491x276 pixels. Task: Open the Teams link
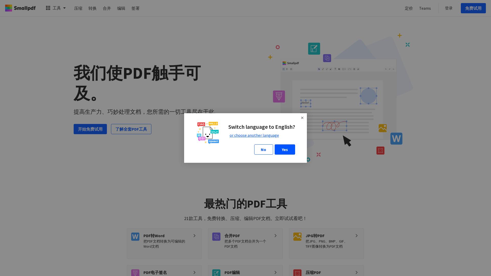(425, 8)
